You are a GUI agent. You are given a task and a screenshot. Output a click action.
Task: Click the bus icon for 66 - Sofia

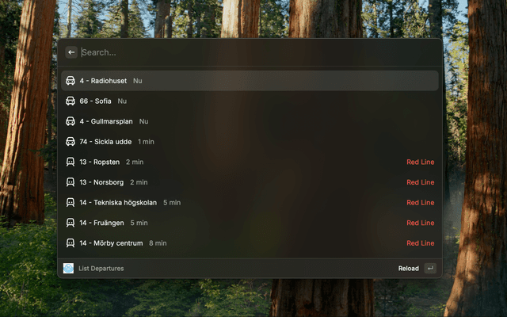click(71, 101)
